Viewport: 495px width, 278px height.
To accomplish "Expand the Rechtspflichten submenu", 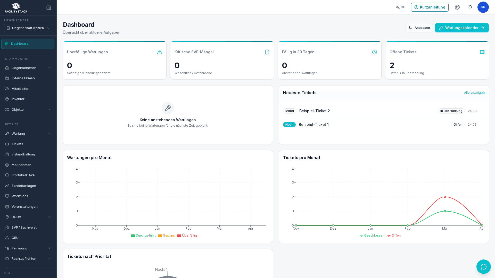I will 28,258.
